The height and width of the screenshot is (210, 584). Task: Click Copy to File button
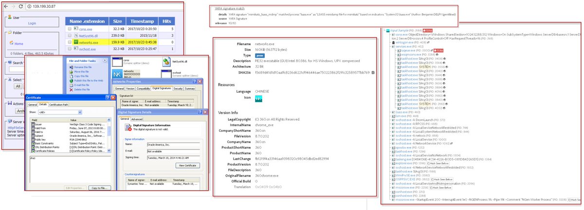[99, 188]
